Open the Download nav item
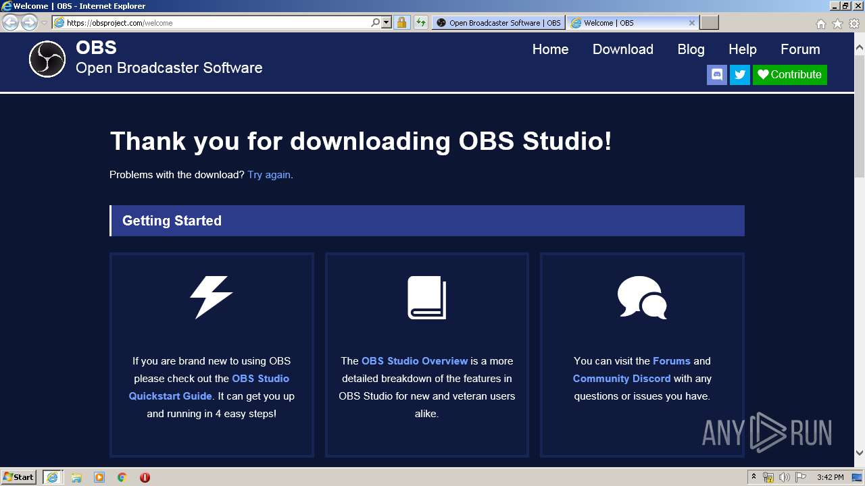The width and height of the screenshot is (865, 486). [x=623, y=49]
